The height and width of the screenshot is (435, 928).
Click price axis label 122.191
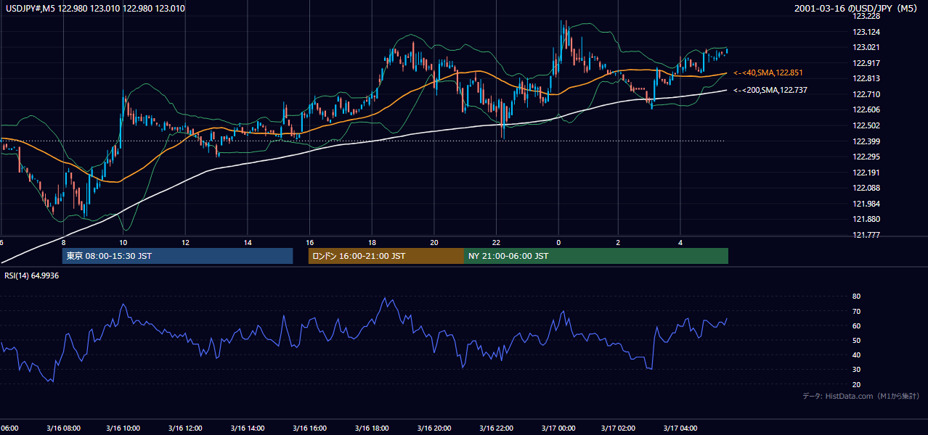866,173
